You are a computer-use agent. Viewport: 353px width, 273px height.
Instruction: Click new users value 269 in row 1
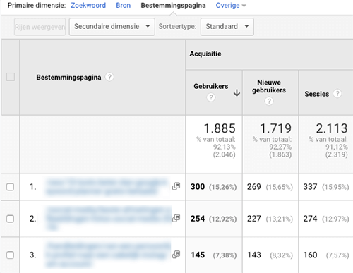[x=253, y=187]
